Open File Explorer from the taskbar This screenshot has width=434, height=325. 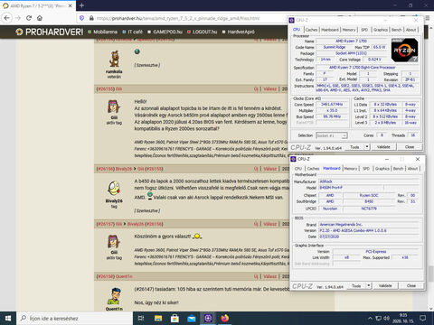click(158, 319)
